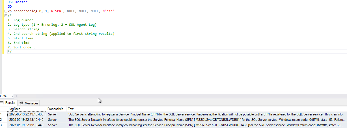Switch to the Results tab
Viewport: 347px width, 131px height.
tap(8, 103)
